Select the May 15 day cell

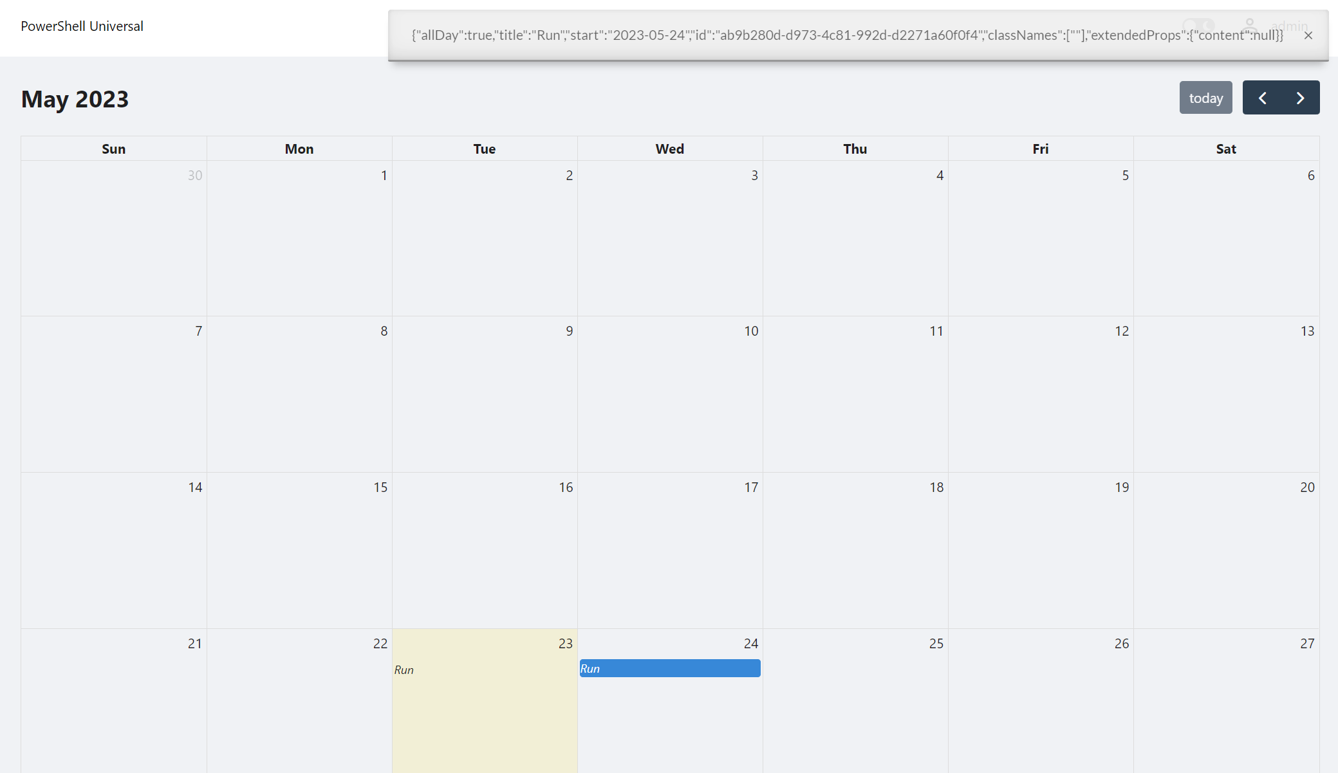tap(299, 550)
